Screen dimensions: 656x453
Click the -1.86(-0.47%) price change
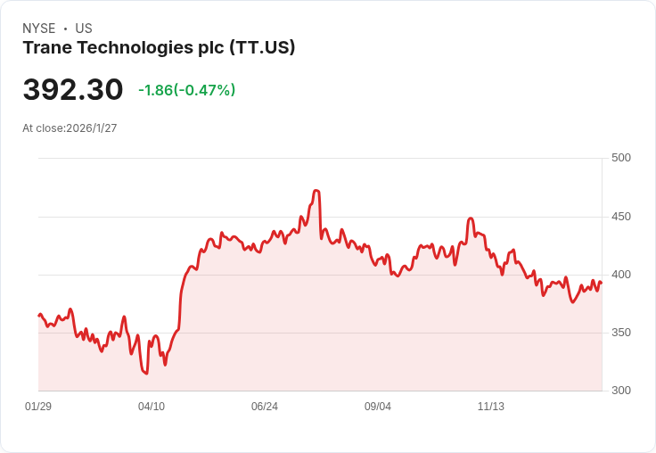click(x=186, y=90)
